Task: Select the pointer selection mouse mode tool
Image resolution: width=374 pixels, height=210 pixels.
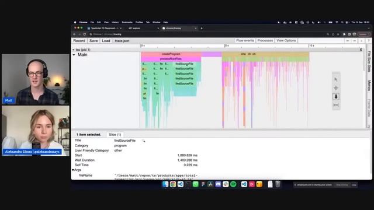Action: point(336,79)
